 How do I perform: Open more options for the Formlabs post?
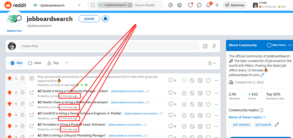tap(216, 126)
